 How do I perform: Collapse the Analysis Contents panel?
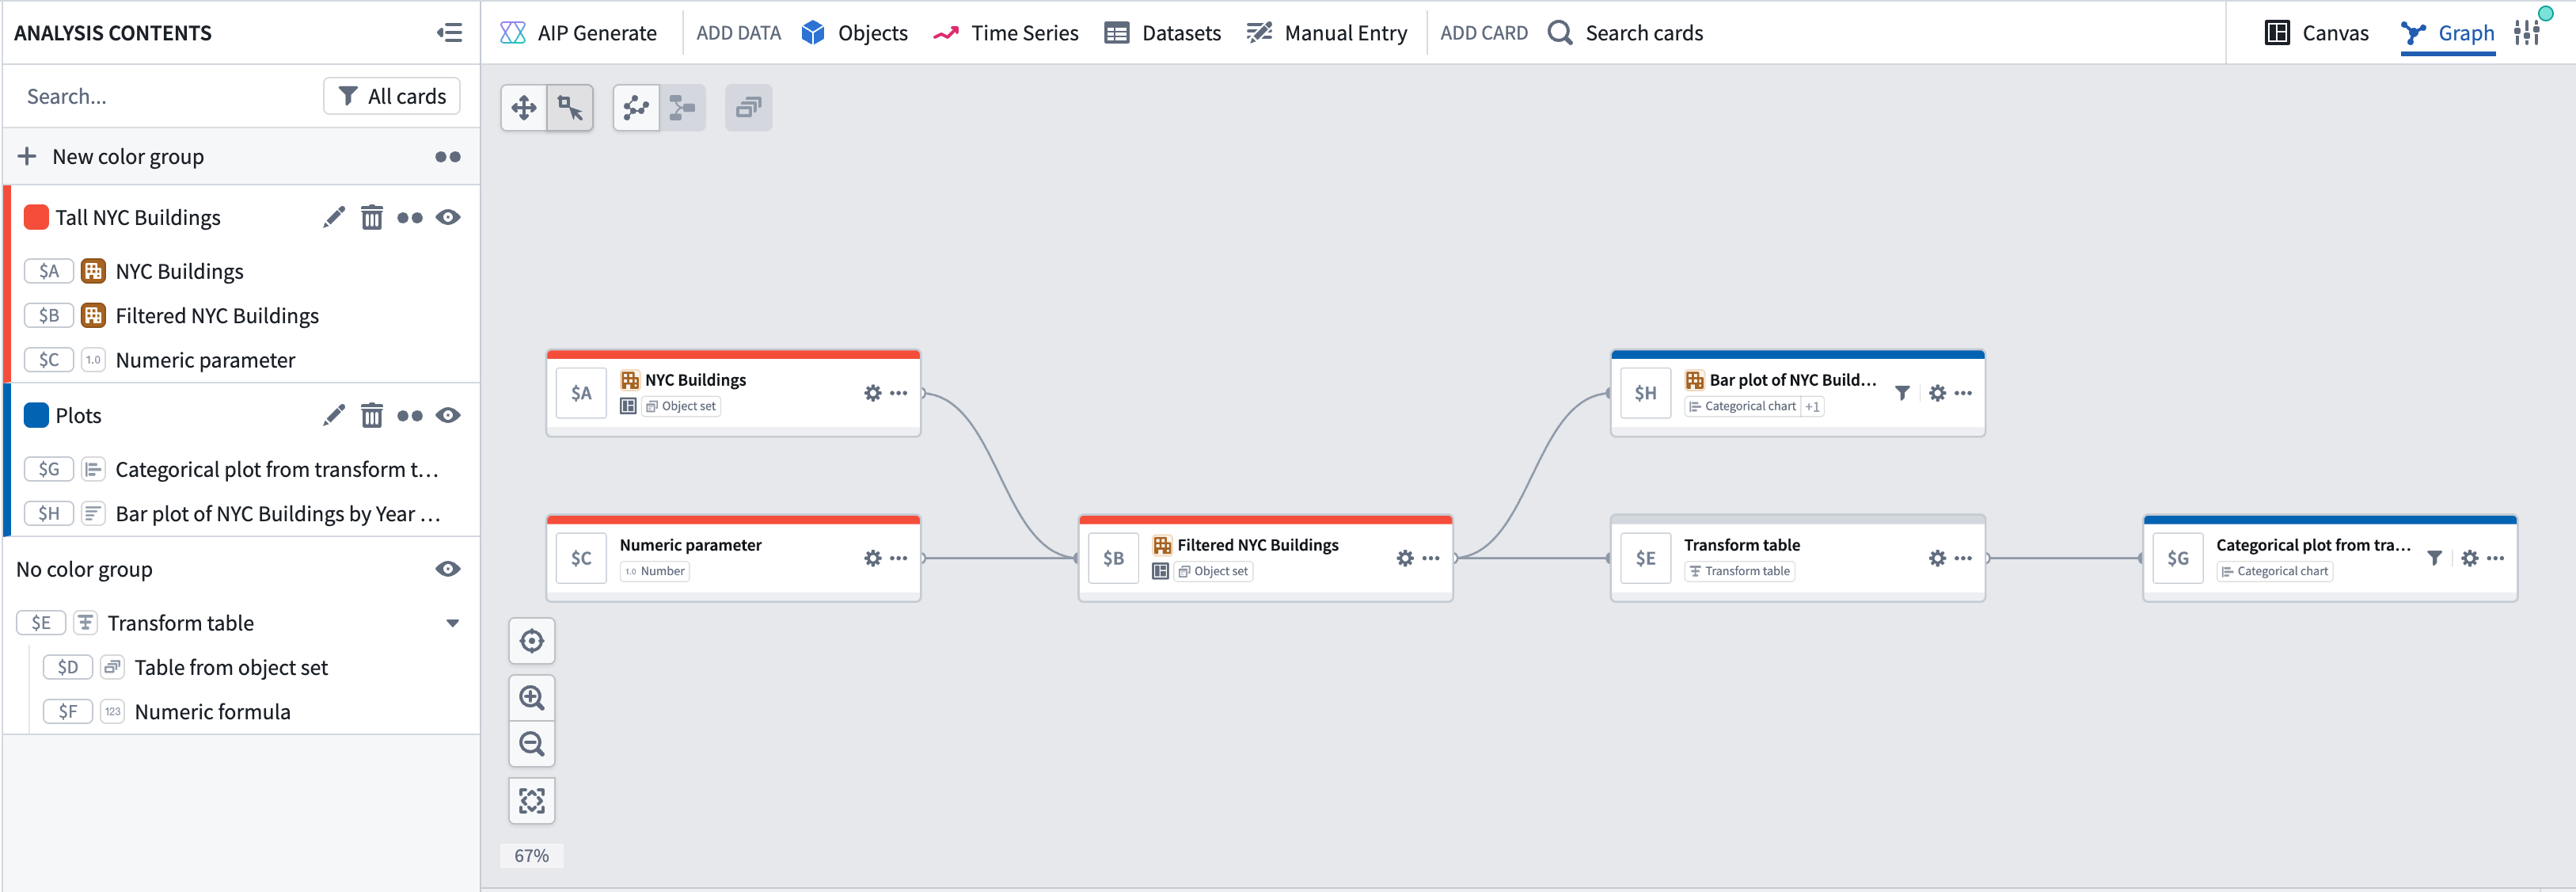[449, 32]
